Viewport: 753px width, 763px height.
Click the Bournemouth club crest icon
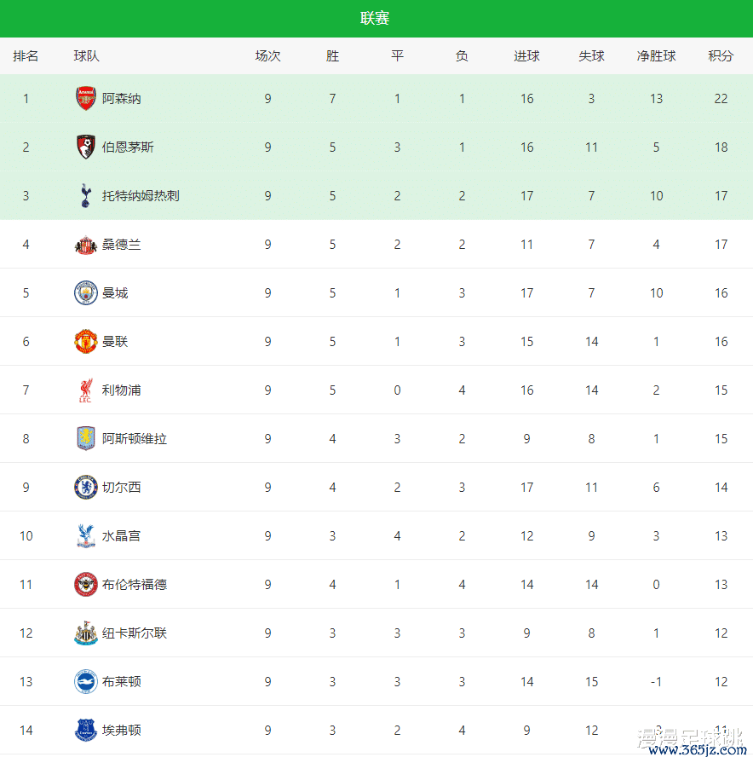[86, 147]
